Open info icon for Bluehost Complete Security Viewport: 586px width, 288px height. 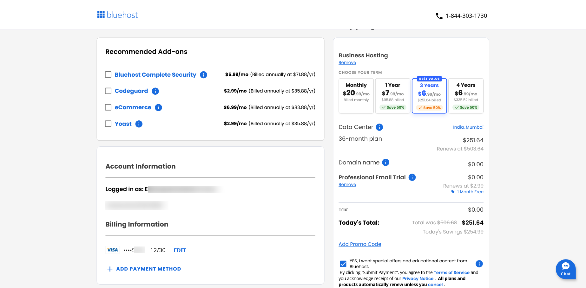pyautogui.click(x=204, y=75)
